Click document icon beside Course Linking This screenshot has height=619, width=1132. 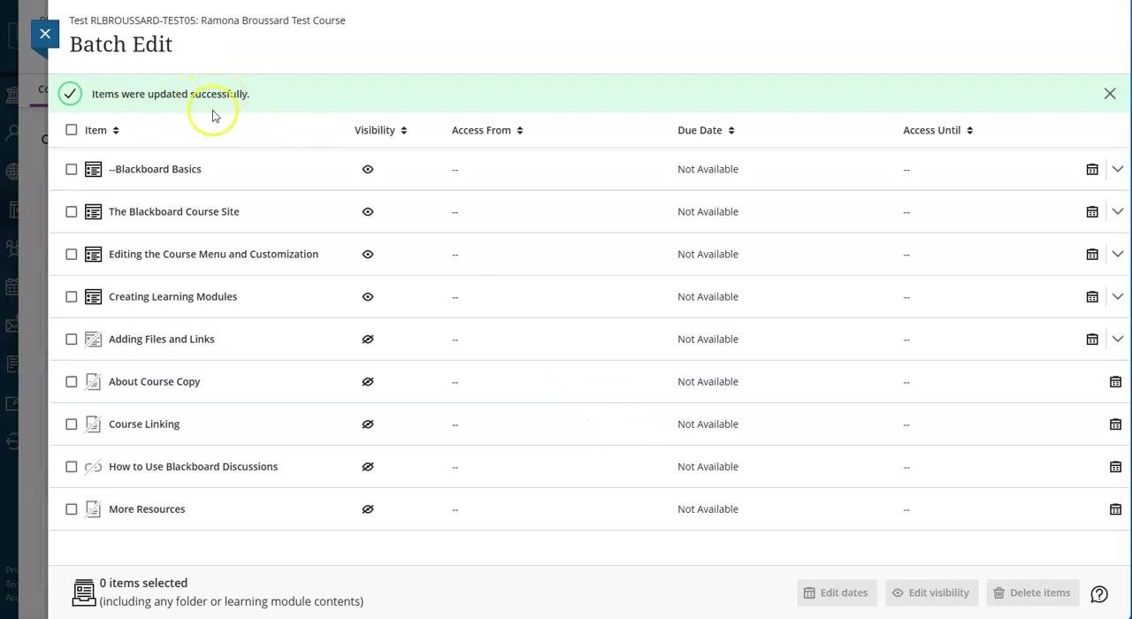click(93, 424)
